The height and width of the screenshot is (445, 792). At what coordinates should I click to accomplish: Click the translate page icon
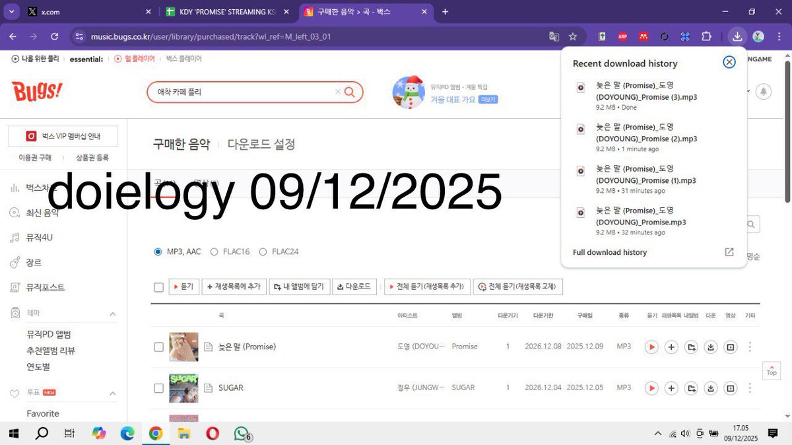pyautogui.click(x=554, y=36)
